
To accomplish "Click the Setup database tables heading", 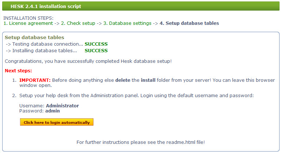I will tap(34, 37).
